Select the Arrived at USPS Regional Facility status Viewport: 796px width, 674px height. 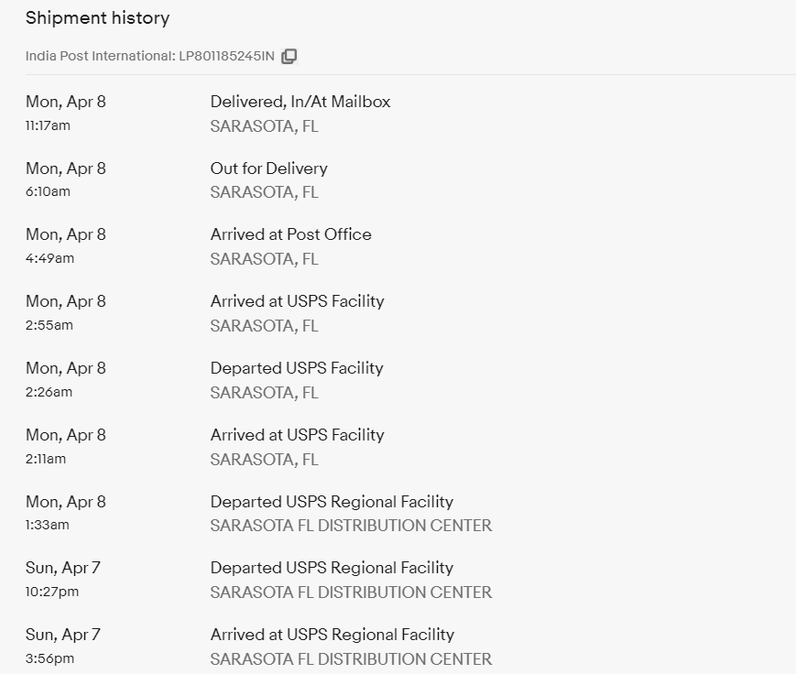[332, 635]
